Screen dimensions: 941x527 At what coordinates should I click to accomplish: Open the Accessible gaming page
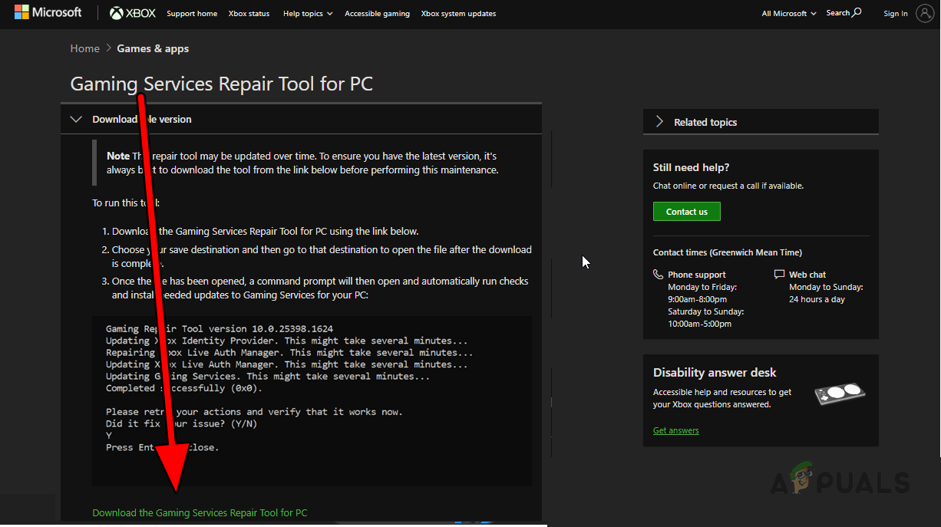(377, 13)
